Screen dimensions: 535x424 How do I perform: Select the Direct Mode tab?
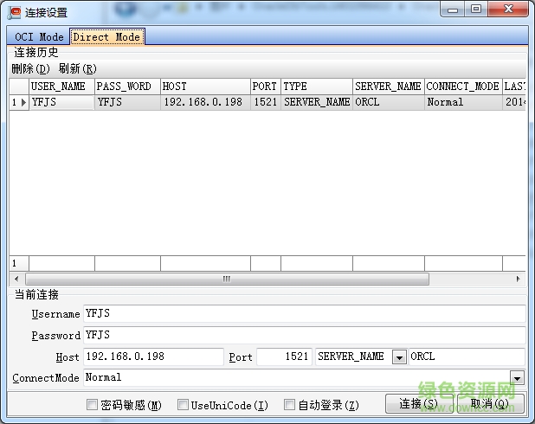coord(106,37)
